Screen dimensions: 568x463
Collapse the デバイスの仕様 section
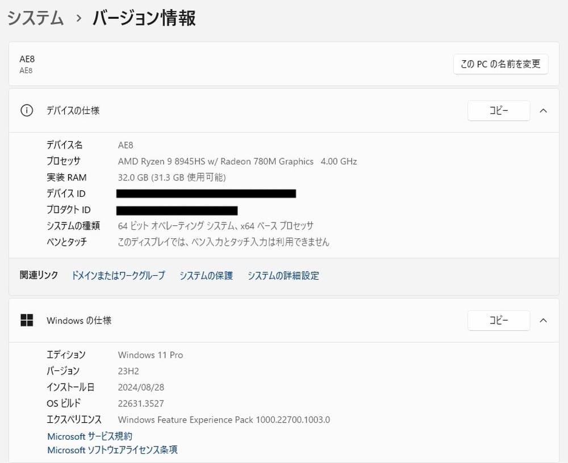coord(543,111)
